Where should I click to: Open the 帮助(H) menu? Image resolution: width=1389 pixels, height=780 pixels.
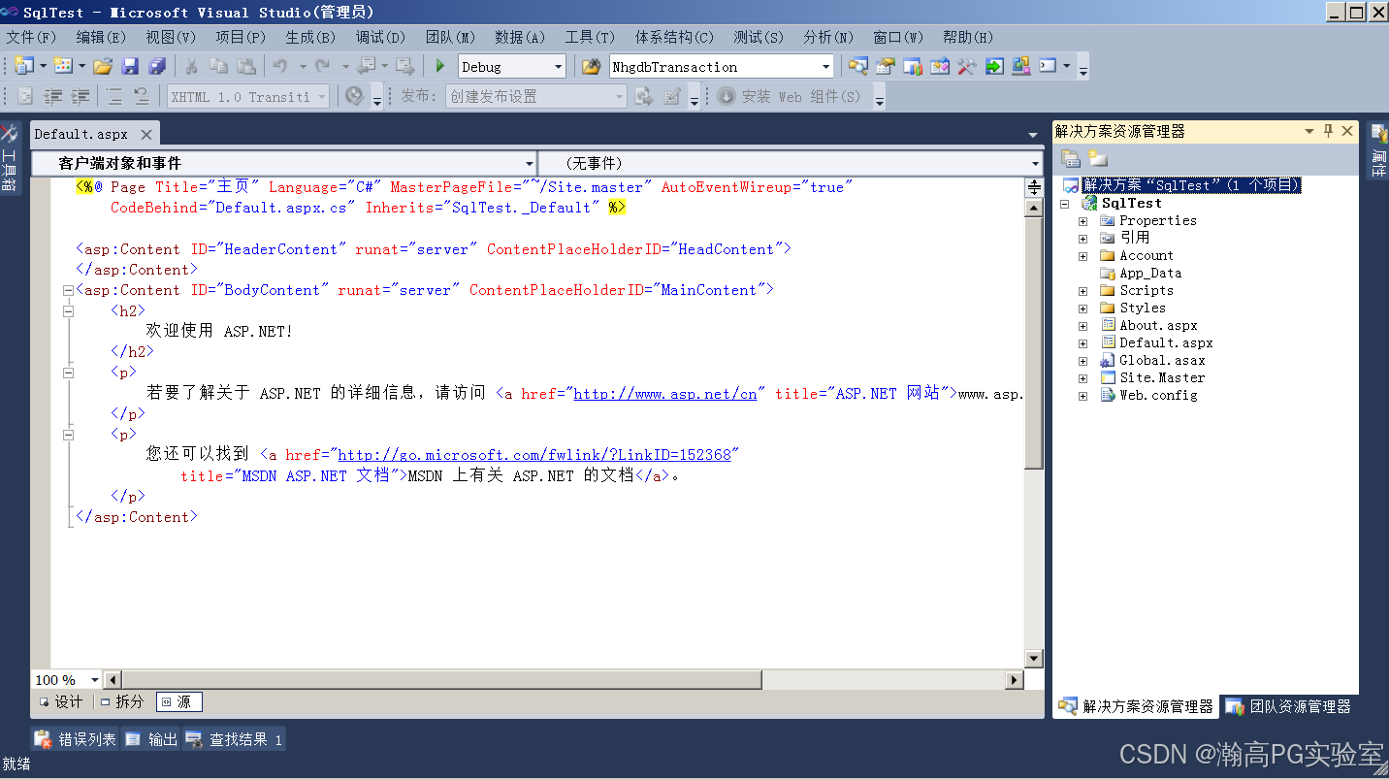[968, 37]
